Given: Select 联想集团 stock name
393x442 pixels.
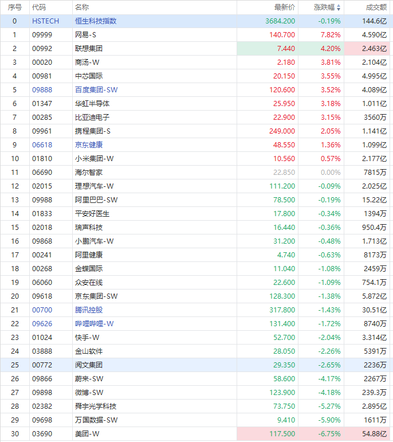Looking at the screenshot, I should (89, 49).
